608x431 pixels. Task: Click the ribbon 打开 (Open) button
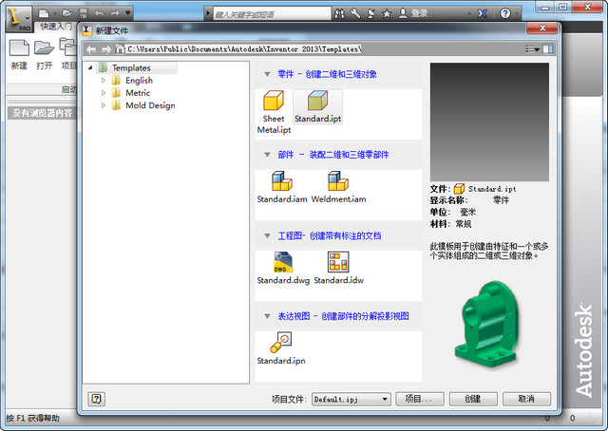[44, 54]
